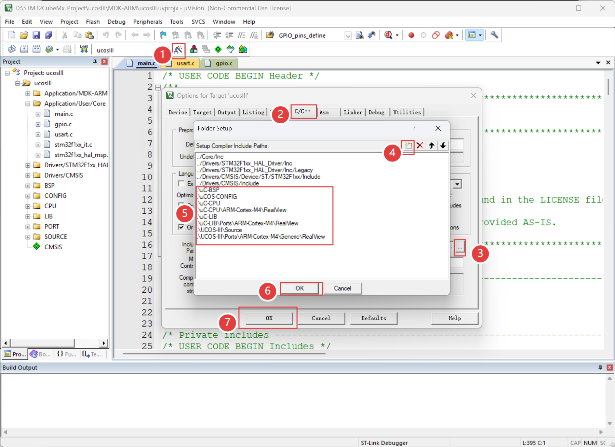This screenshot has height=447, width=615.
Task: Select the .\uC-BSP include path
Action: tap(209, 190)
